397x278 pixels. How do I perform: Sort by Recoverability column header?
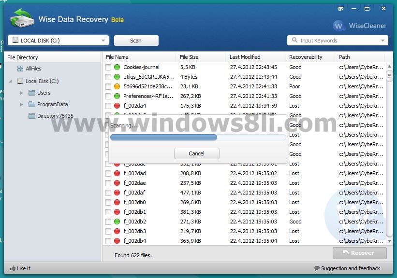310,57
